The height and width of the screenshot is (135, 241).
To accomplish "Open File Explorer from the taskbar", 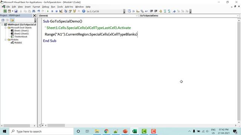I will coord(97,131).
